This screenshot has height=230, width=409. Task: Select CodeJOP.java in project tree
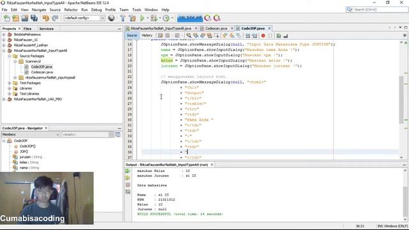coord(41,66)
